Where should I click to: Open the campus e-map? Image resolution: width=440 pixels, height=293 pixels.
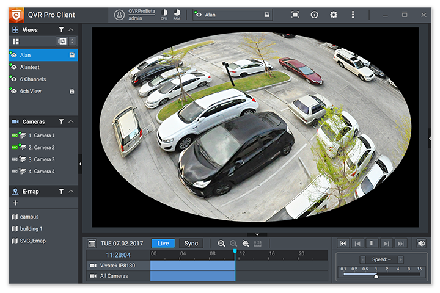coord(29,217)
